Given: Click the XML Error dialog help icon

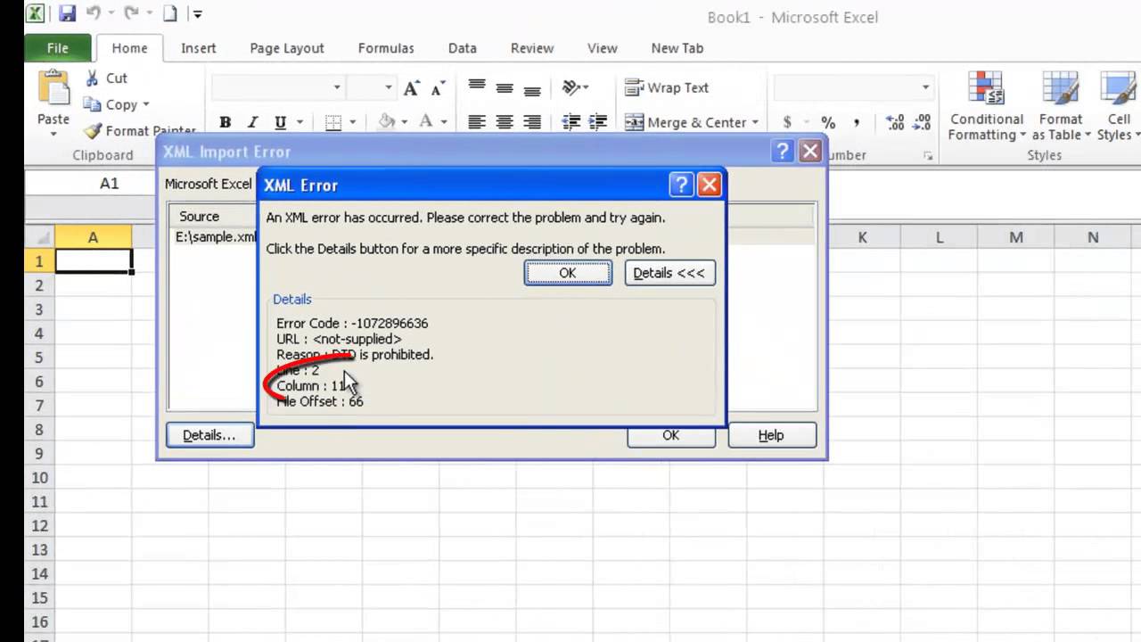Looking at the screenshot, I should (x=681, y=185).
